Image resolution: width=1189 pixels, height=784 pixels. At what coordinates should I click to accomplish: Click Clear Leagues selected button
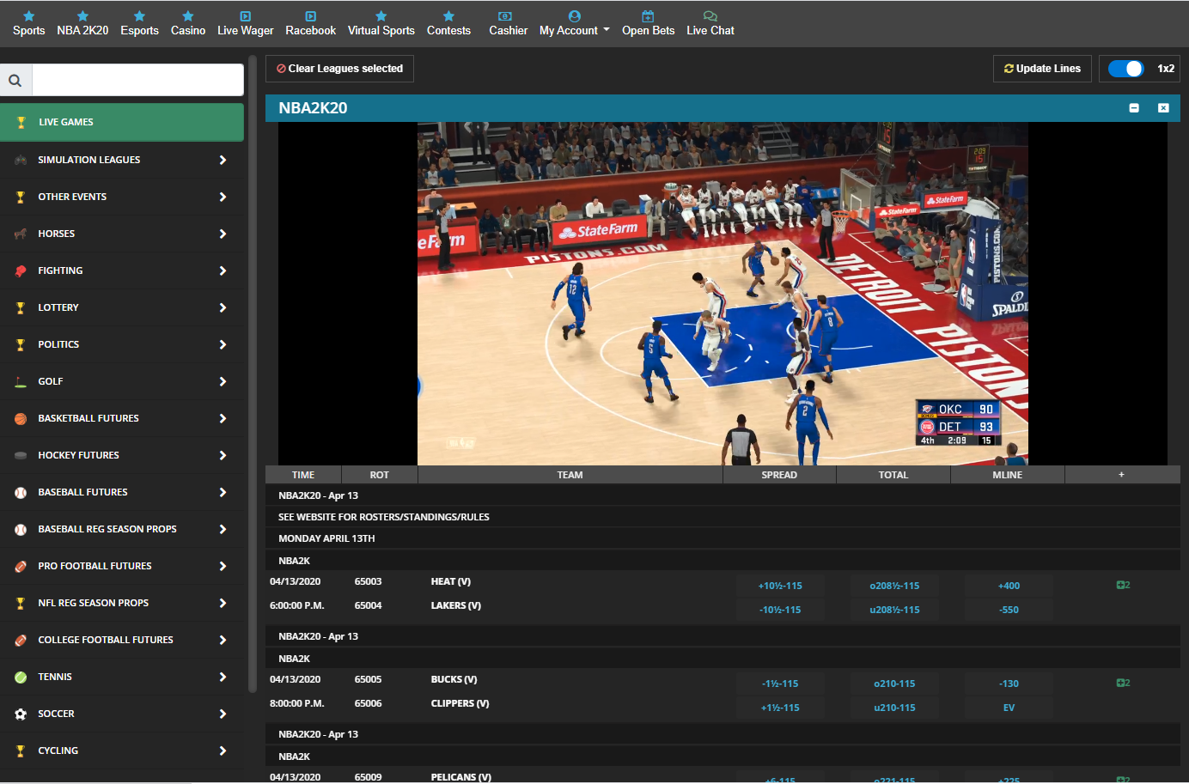click(x=339, y=69)
